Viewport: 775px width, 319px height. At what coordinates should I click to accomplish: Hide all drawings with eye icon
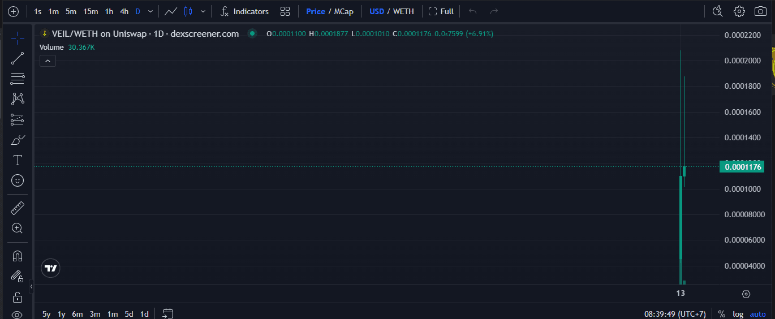pyautogui.click(x=18, y=314)
